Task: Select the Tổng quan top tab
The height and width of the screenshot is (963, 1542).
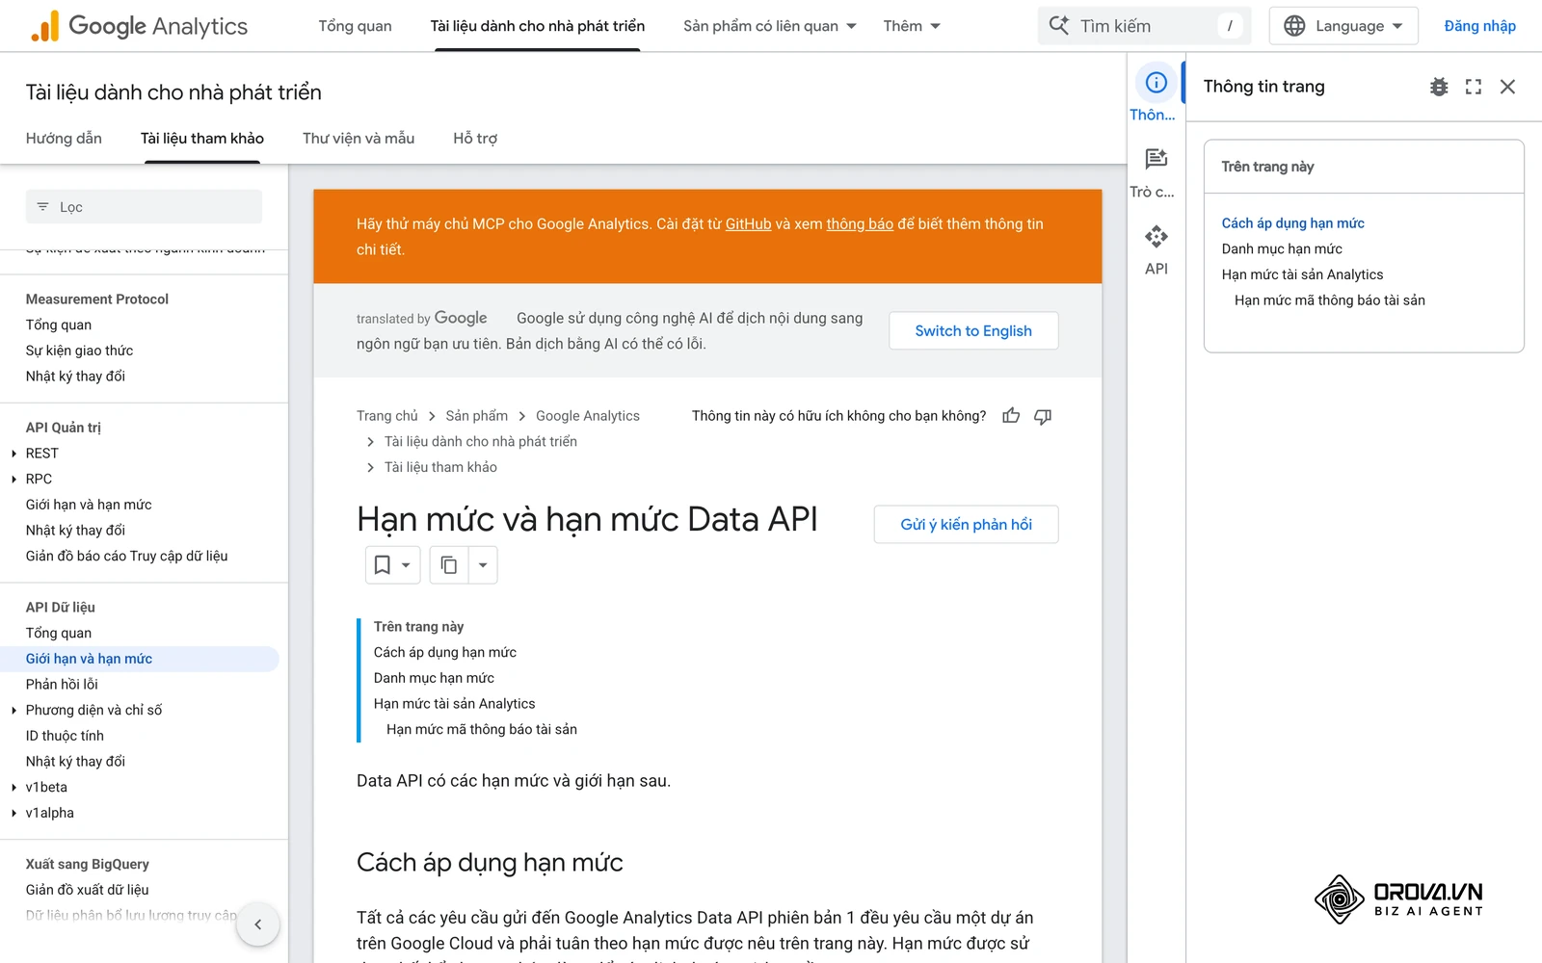Action: pyautogui.click(x=355, y=26)
